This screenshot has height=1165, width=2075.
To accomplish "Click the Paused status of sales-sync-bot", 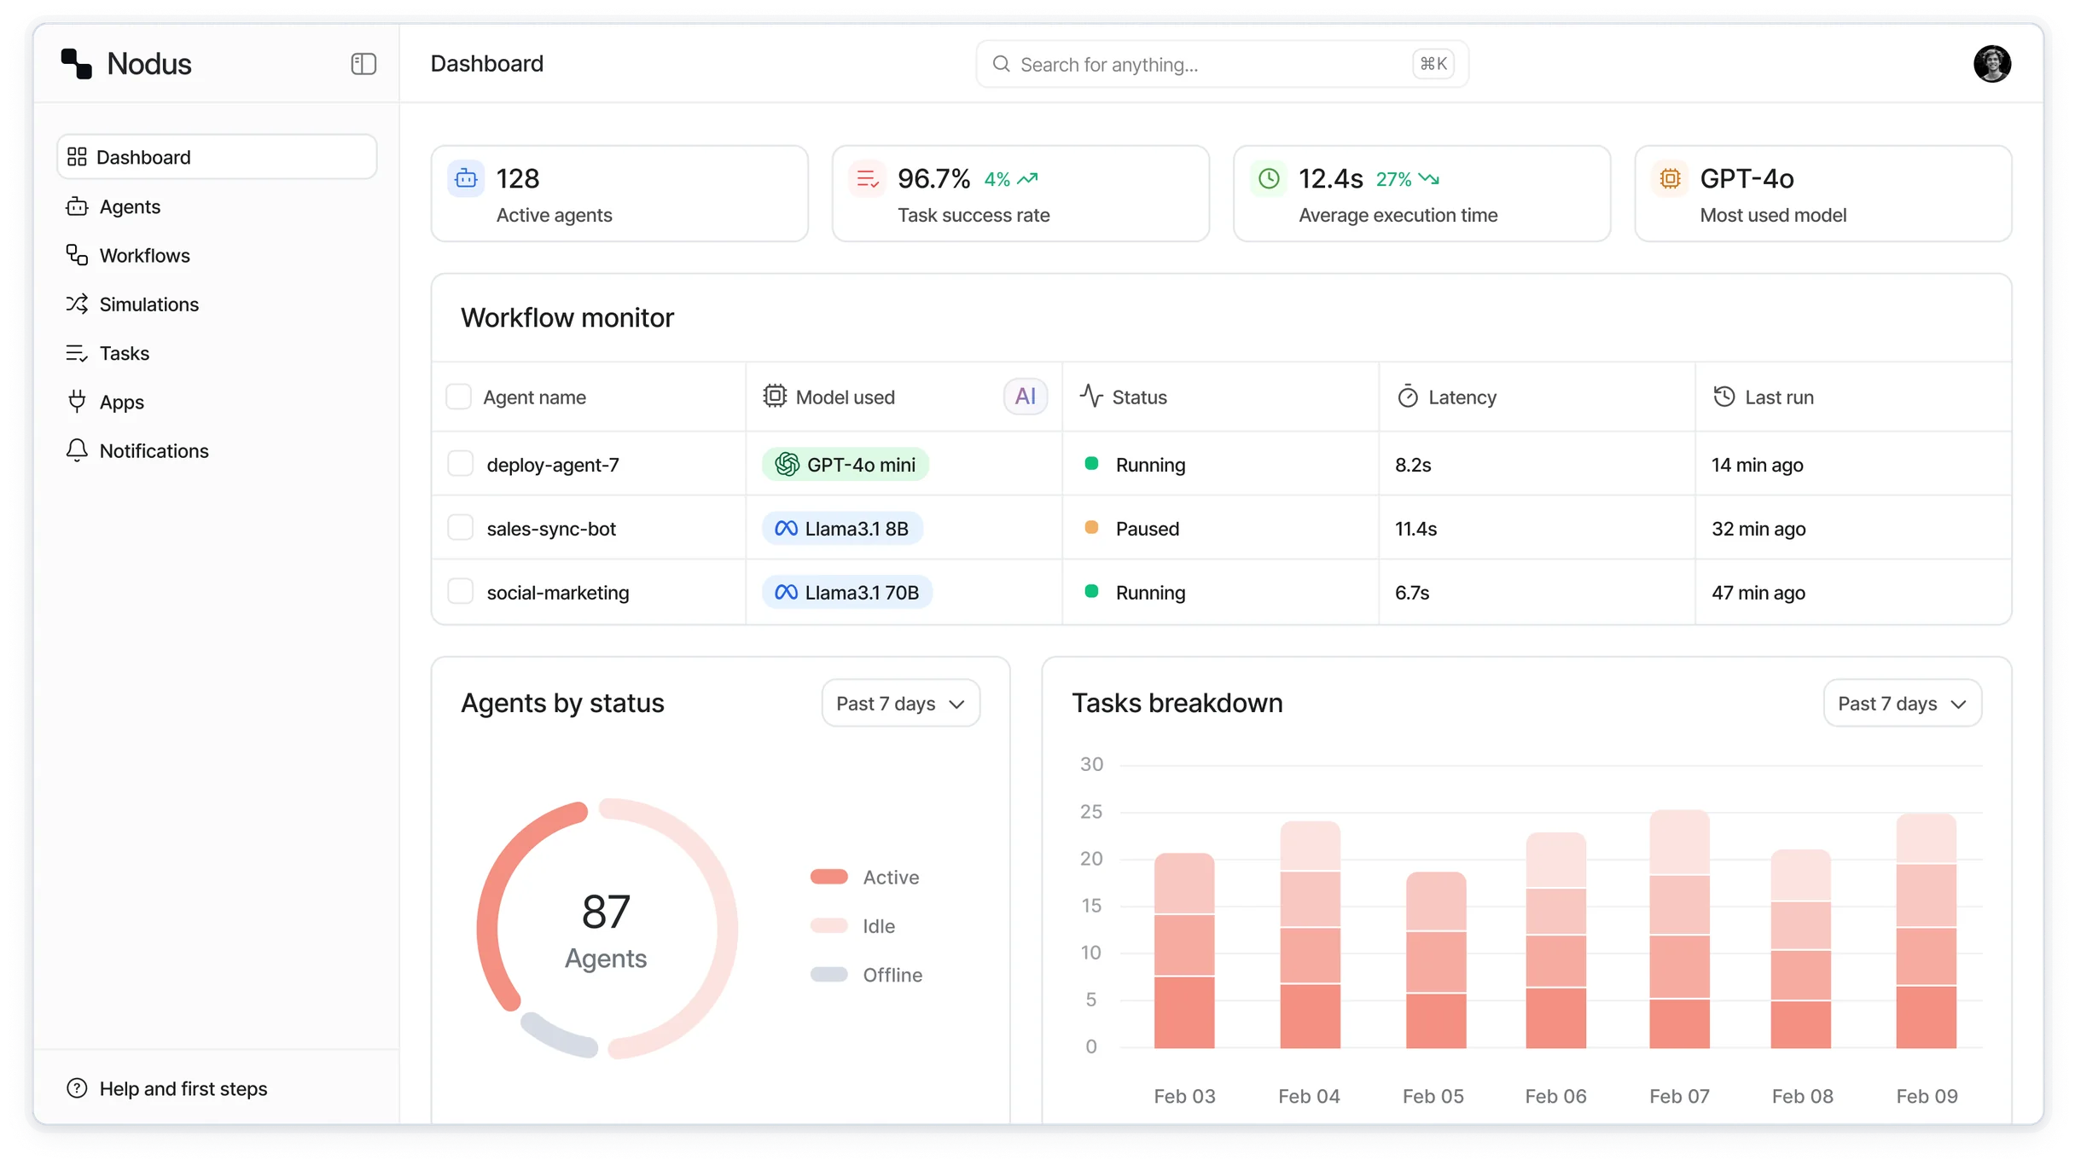I will click(x=1148, y=529).
